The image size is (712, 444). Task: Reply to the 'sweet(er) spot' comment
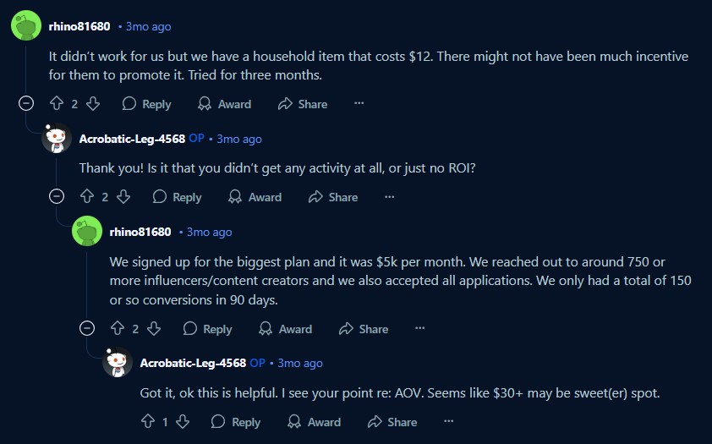tap(236, 422)
